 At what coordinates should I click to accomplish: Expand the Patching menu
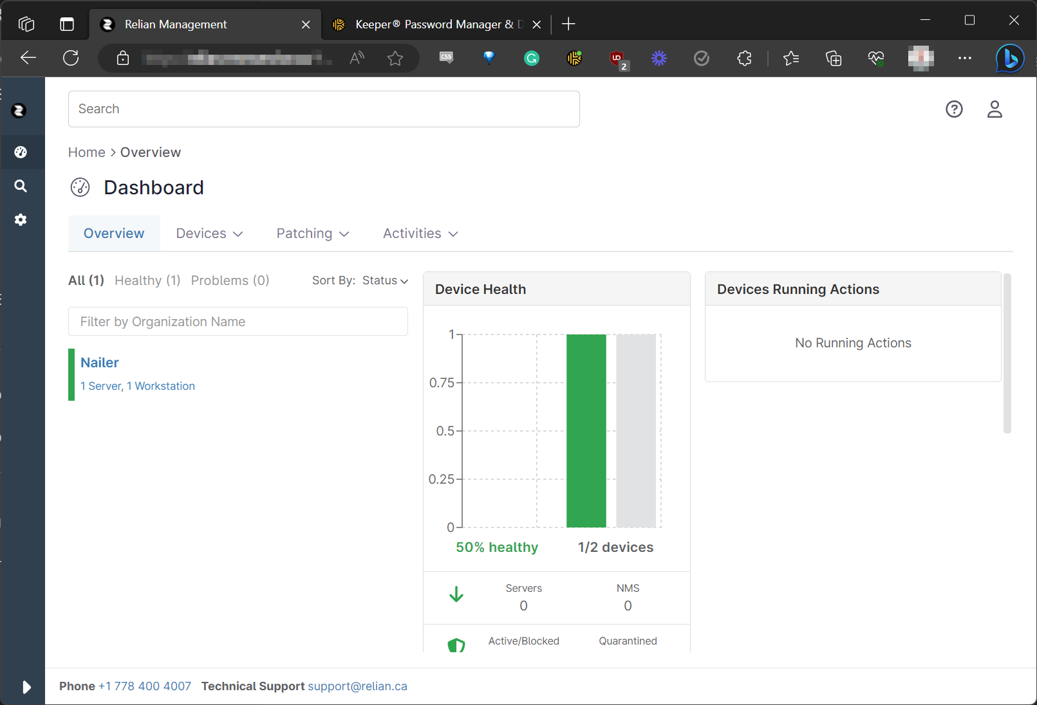(x=313, y=233)
